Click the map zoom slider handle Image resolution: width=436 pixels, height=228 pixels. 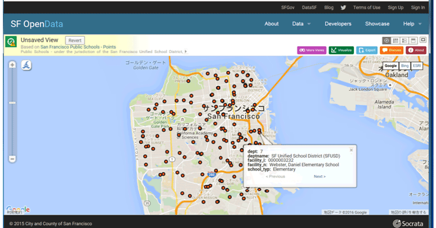point(12,103)
